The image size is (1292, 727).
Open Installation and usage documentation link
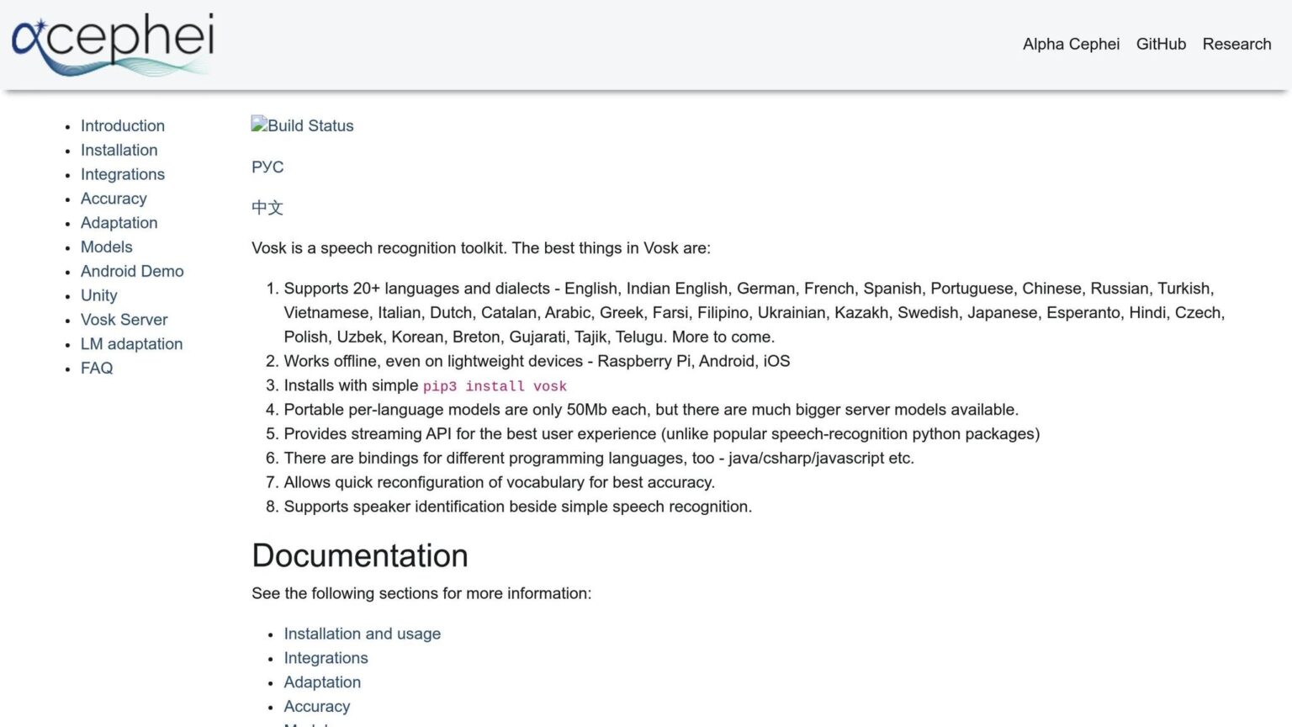coord(362,634)
